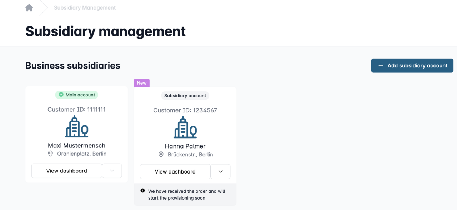Click the Maxi Mustermensch name

click(76, 145)
